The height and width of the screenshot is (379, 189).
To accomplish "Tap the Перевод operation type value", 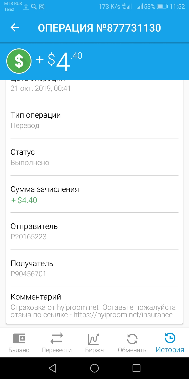I will 25,126.
